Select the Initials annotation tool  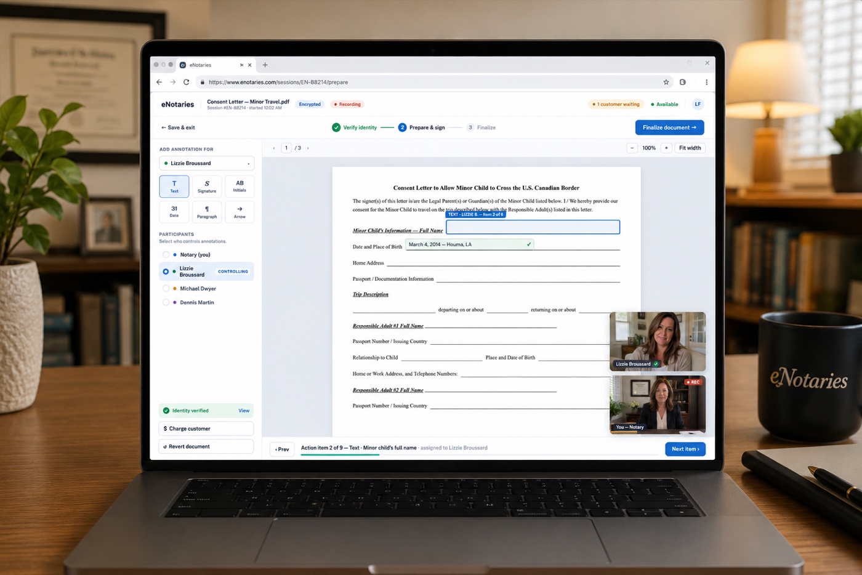coord(240,187)
